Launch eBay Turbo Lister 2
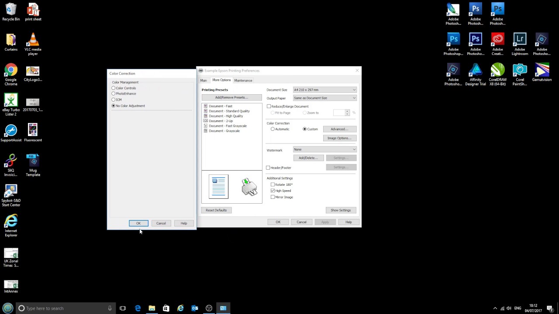Viewport: 559px width, 314px height. (11, 105)
